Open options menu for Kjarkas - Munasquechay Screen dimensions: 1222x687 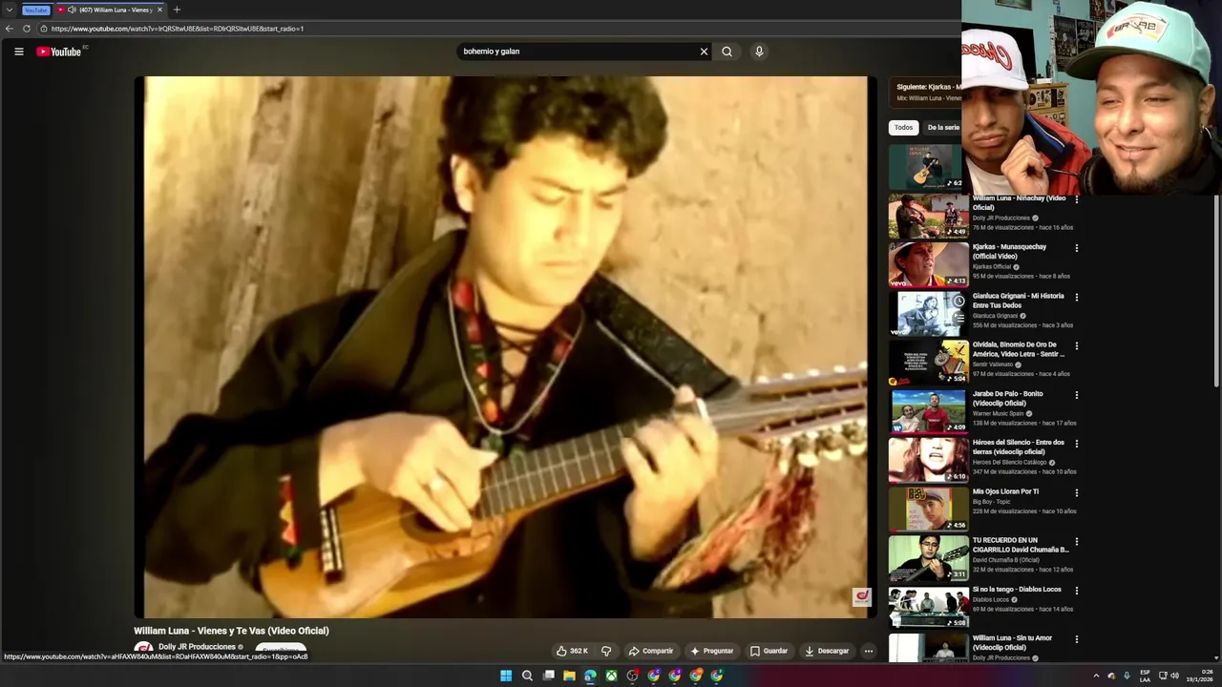click(x=1076, y=248)
